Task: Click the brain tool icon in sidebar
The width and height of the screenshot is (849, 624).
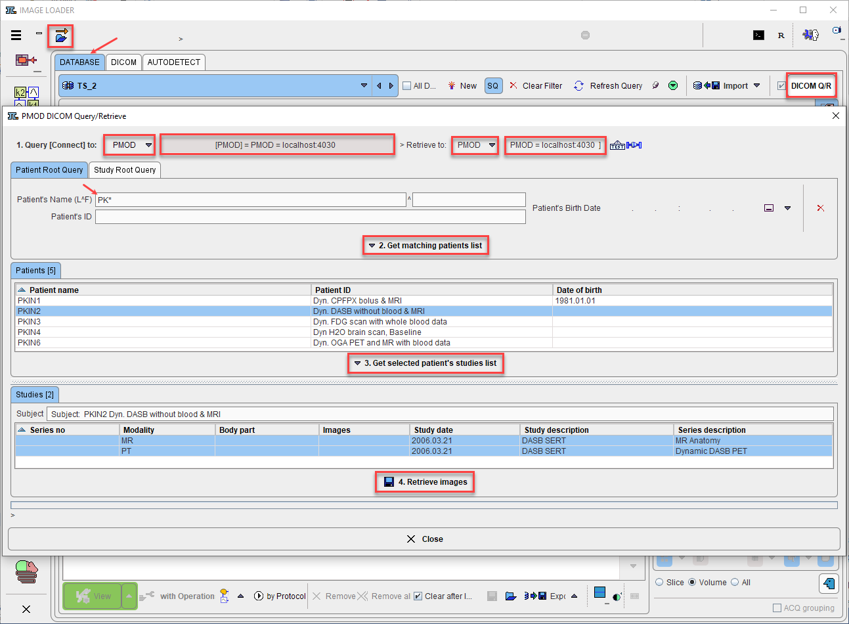Action: 26,570
